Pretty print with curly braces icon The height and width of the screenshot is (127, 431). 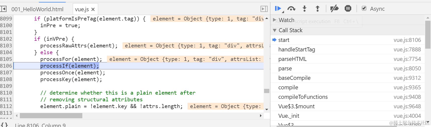[x=4, y=125]
